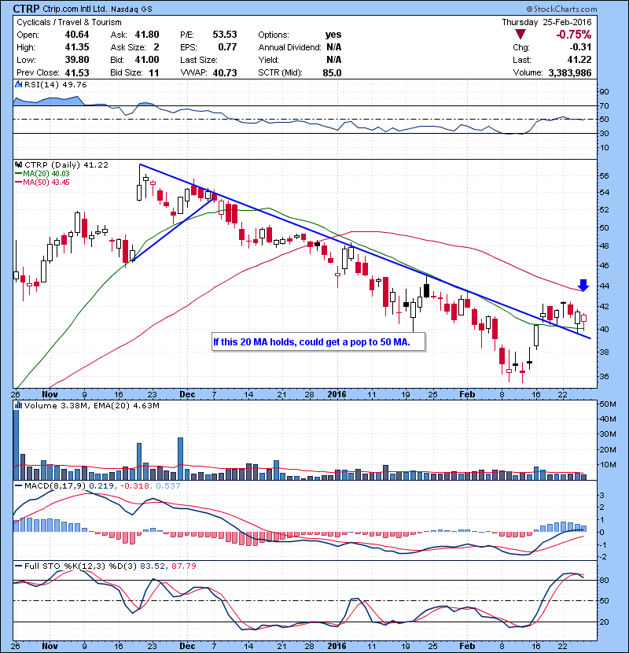Click the Full STO legend line marker

(18, 566)
